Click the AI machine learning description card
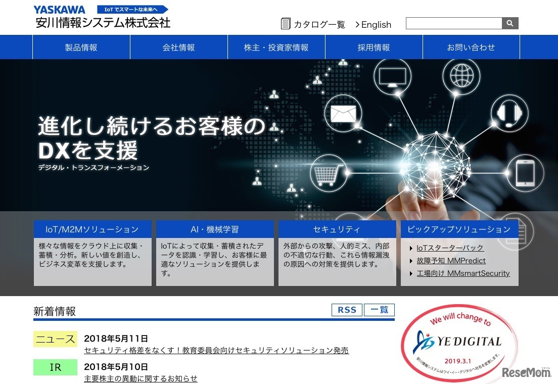 click(215, 262)
